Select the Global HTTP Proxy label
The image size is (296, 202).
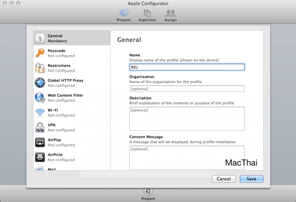(x=66, y=81)
